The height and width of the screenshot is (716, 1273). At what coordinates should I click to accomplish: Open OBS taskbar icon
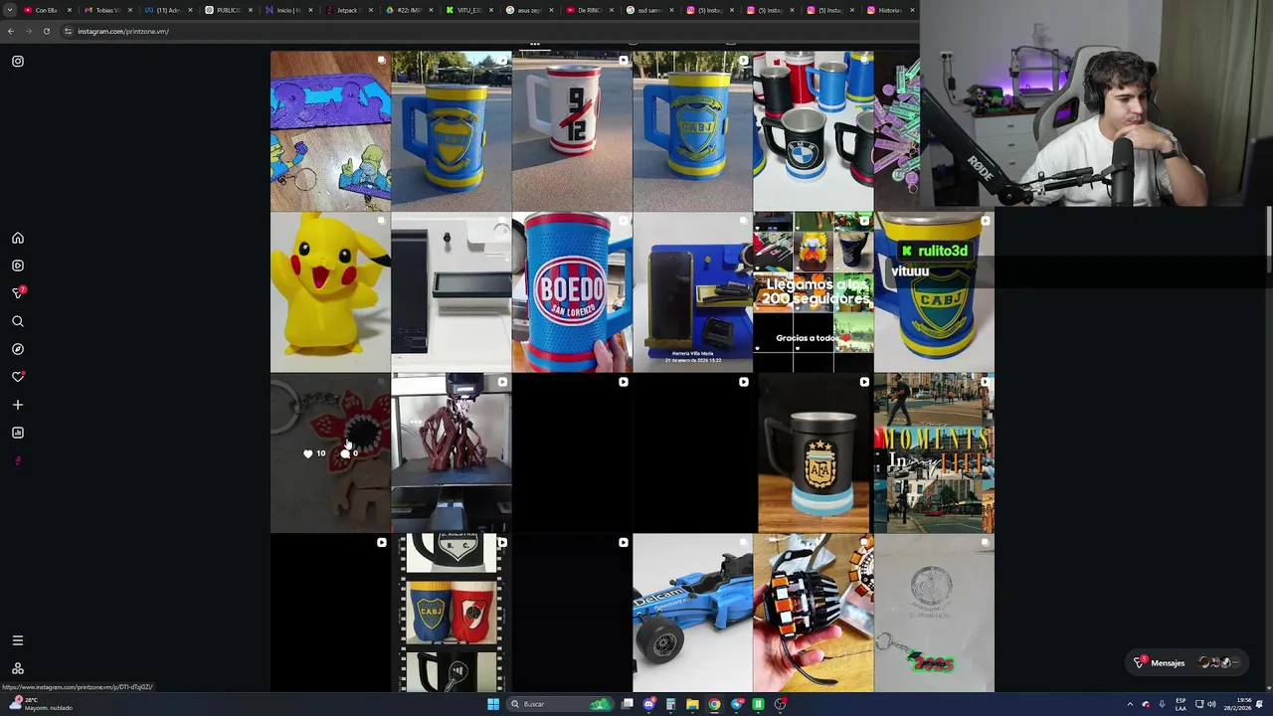781,704
